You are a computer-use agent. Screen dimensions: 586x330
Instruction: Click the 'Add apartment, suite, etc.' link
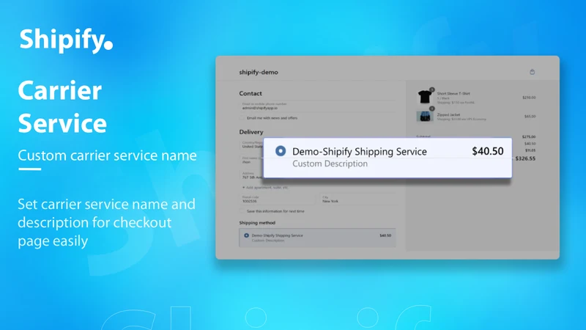pos(265,188)
